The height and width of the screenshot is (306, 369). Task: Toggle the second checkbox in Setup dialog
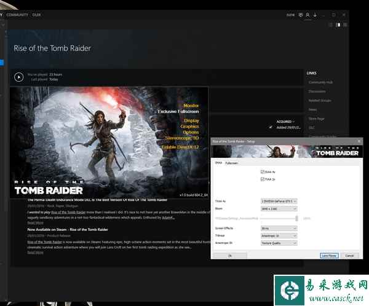click(263, 179)
